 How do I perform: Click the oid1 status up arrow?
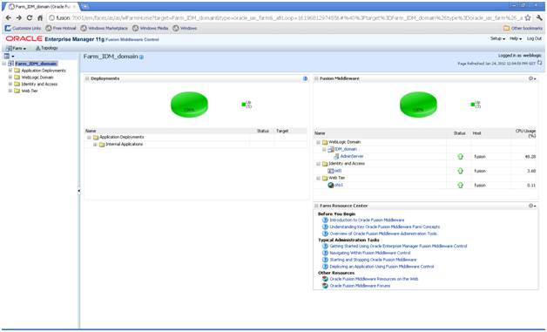tap(460, 171)
